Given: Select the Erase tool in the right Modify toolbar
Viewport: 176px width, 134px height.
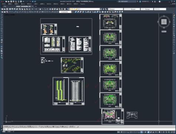Looking at the screenshot, I should [174, 15].
